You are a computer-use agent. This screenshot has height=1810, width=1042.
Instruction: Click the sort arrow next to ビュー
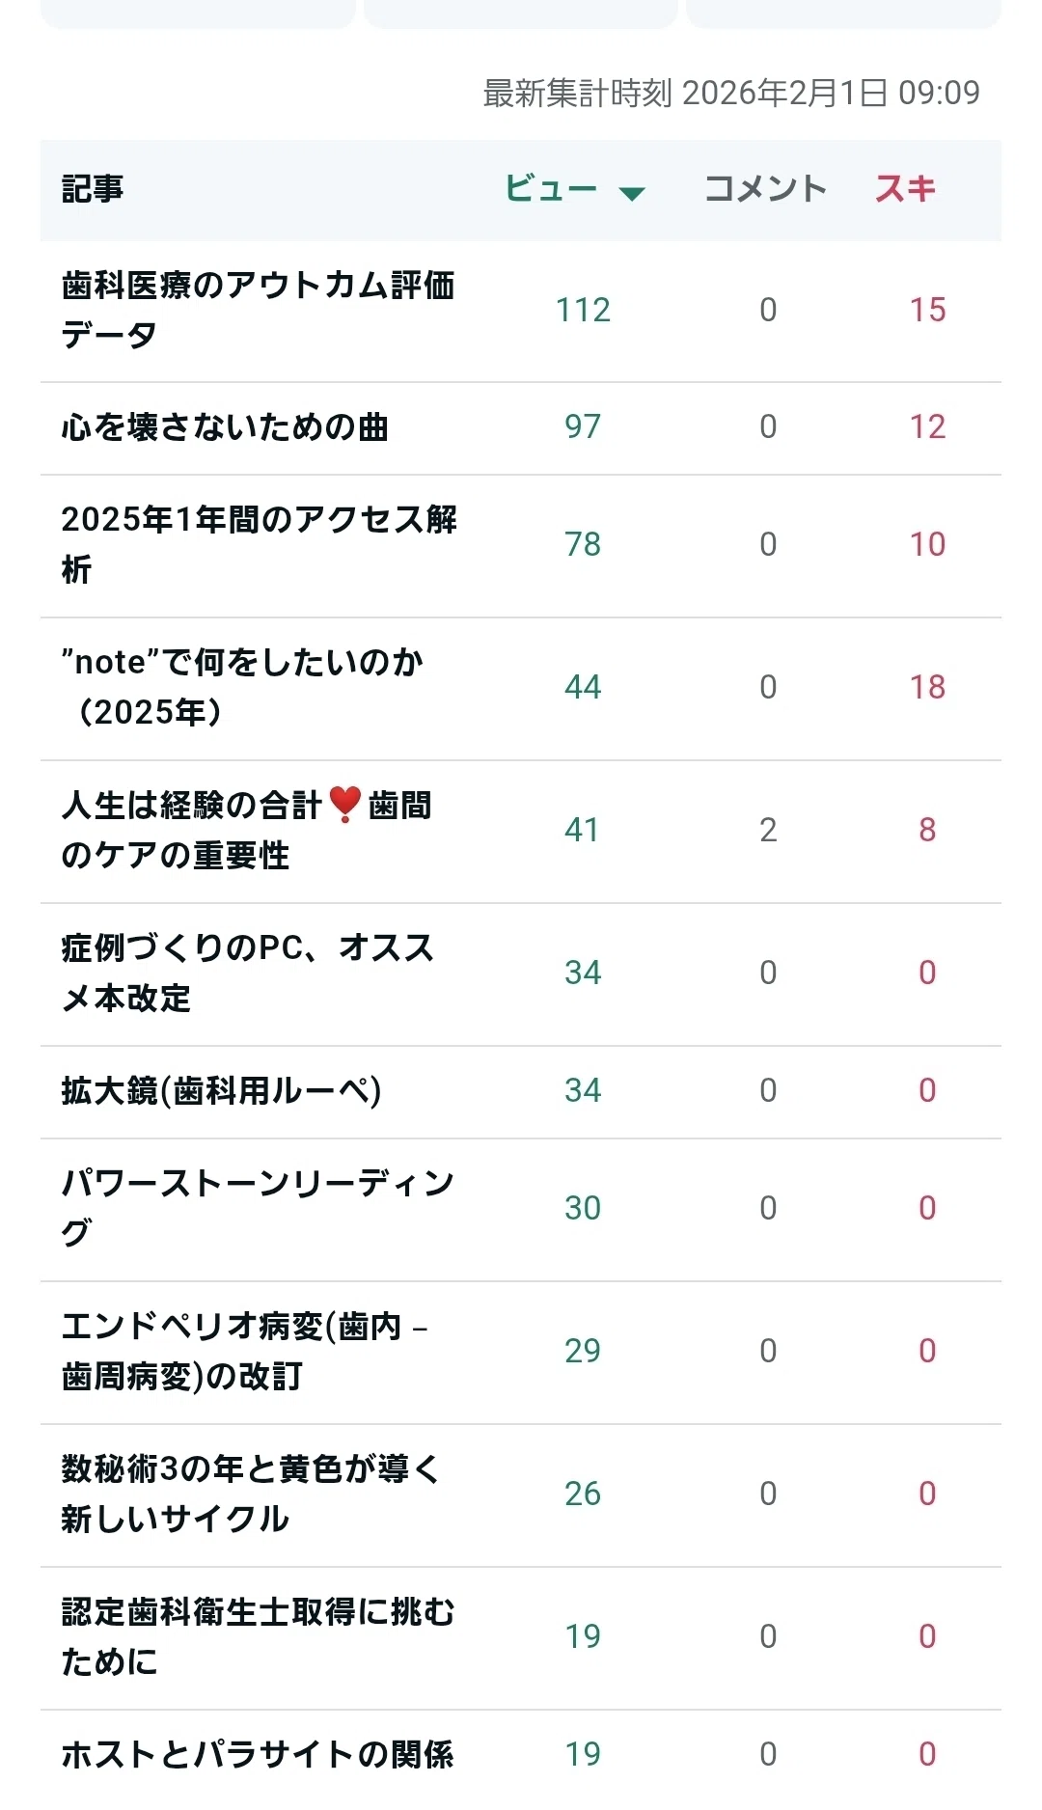pos(632,193)
